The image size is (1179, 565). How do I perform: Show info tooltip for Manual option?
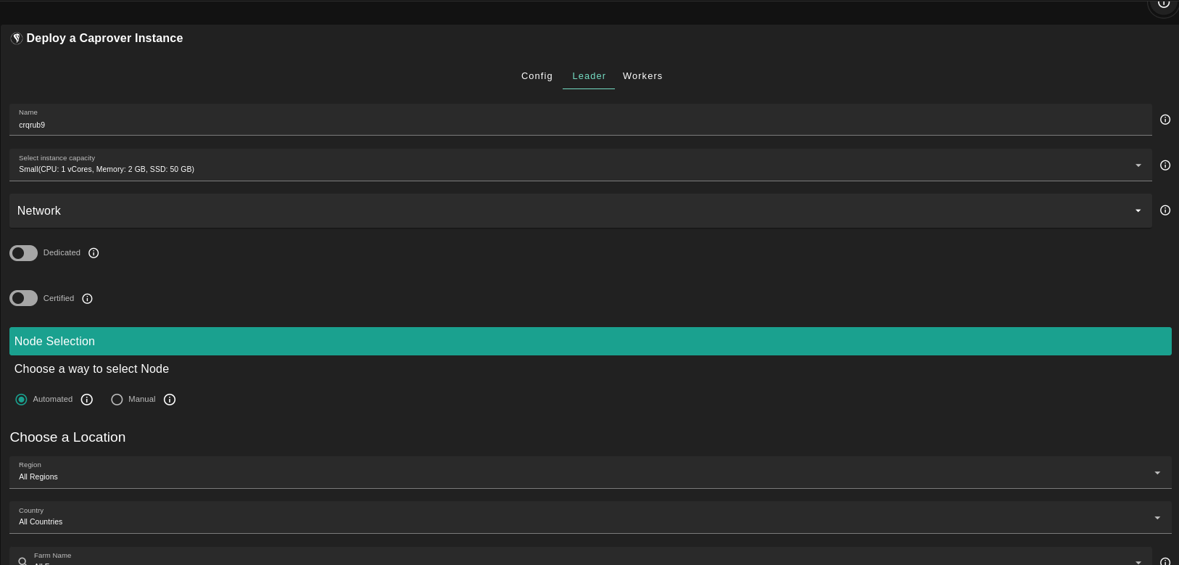[x=170, y=400]
